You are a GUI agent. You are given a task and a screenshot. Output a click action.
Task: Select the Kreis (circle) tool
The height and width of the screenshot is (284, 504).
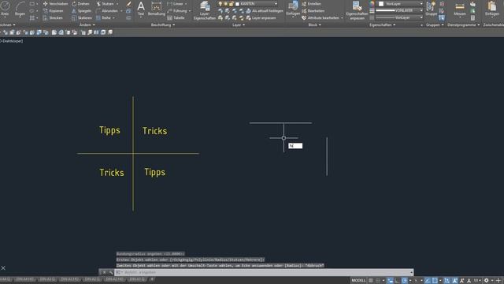pos(5,8)
